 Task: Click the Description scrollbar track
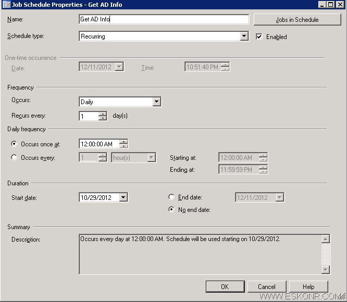(326, 254)
